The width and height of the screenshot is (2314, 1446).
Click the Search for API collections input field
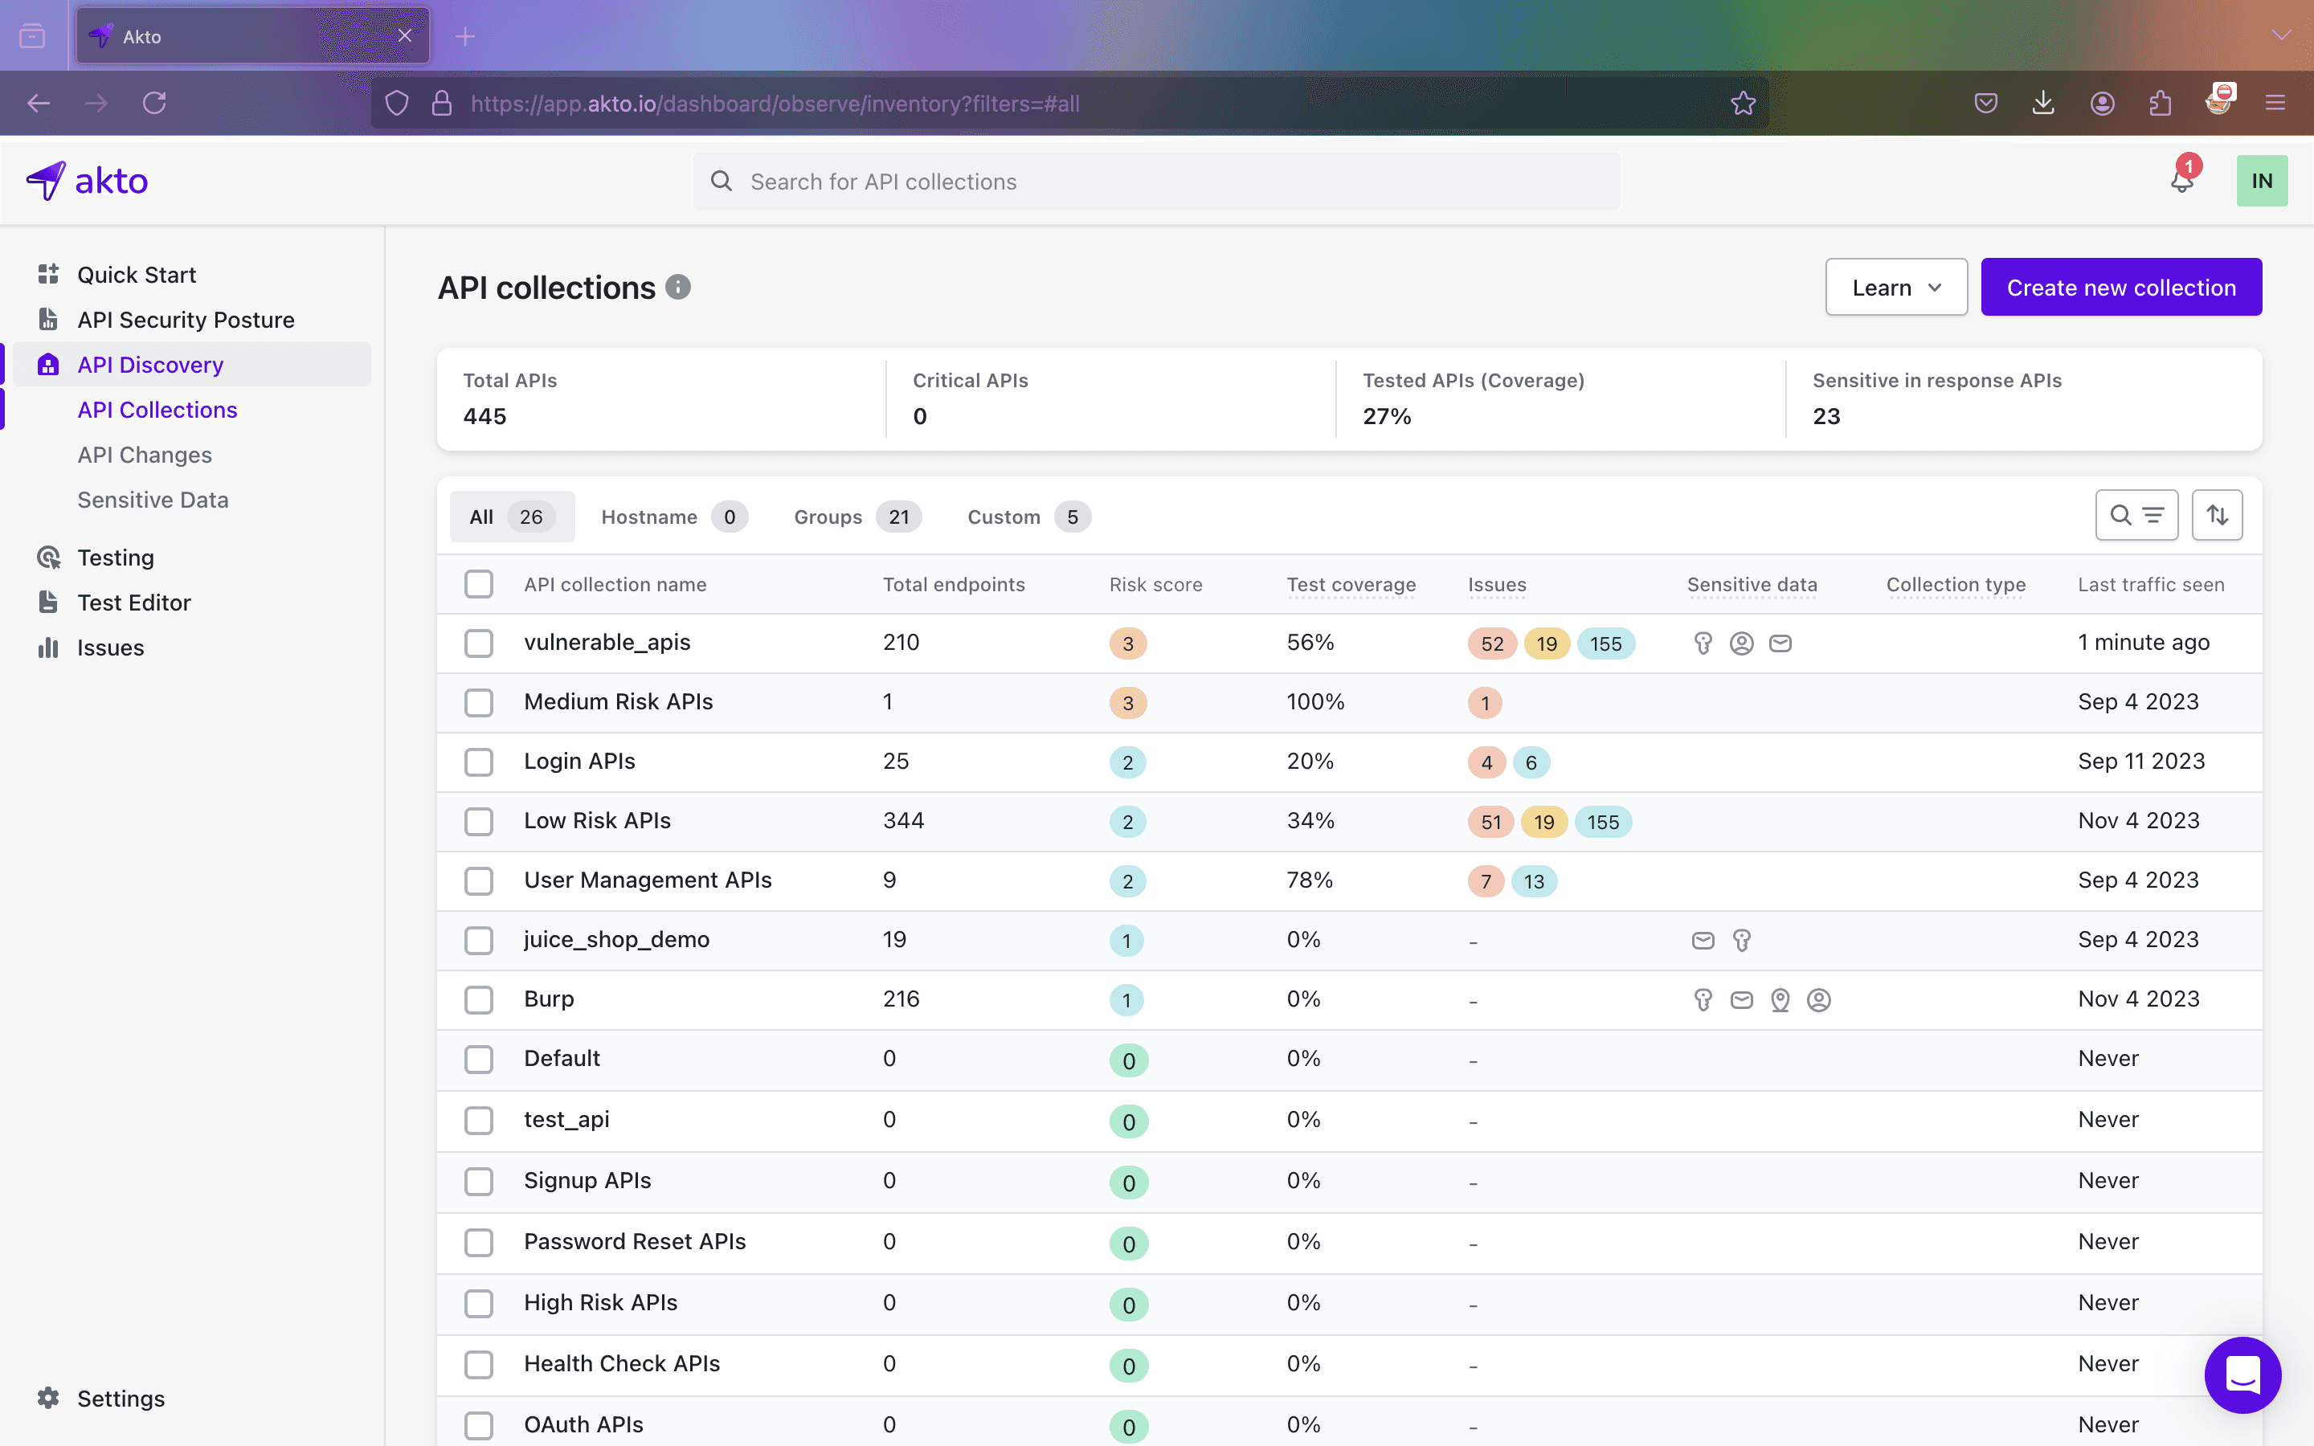click(1155, 180)
